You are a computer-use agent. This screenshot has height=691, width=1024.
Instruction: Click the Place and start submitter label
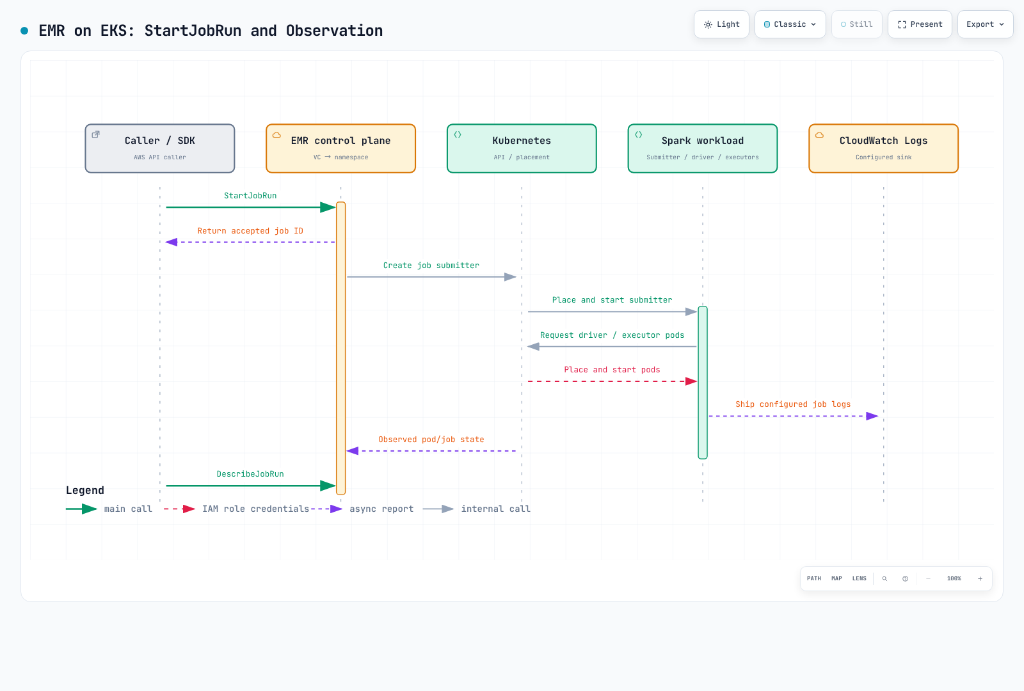pyautogui.click(x=612, y=300)
